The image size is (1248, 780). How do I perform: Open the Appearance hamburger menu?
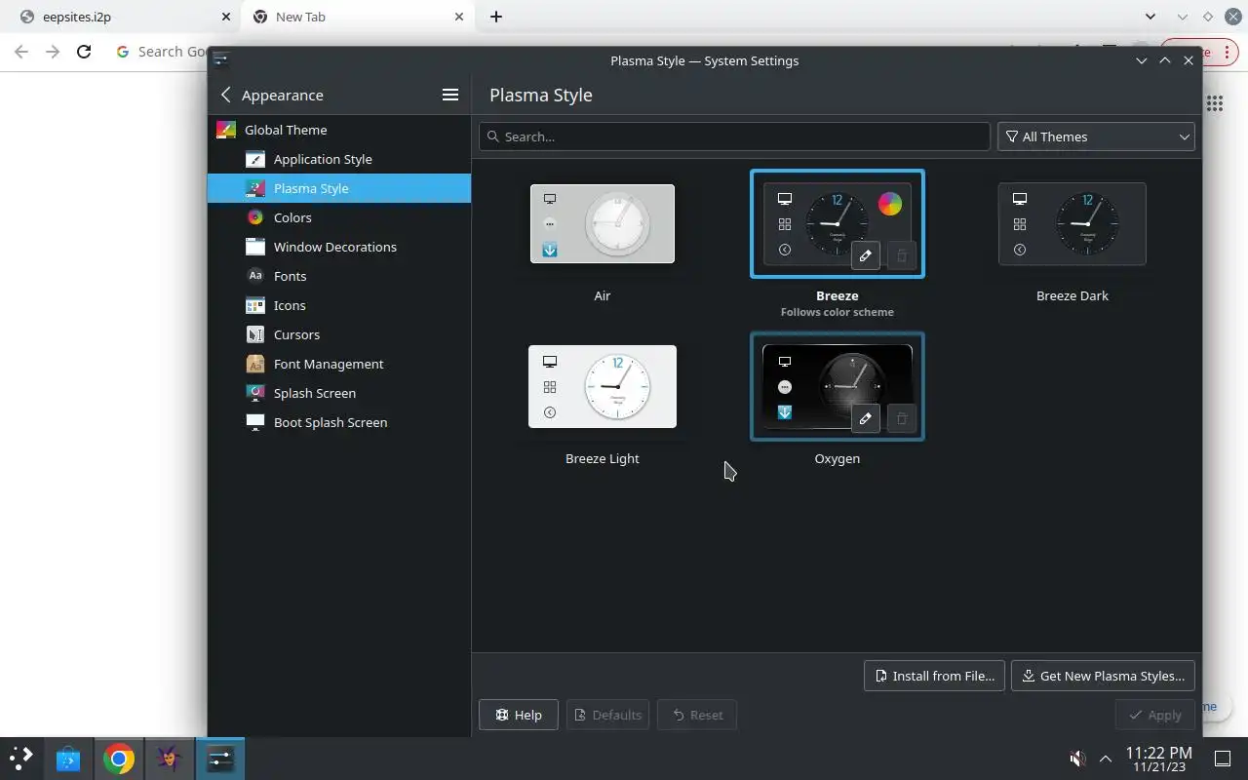click(450, 95)
